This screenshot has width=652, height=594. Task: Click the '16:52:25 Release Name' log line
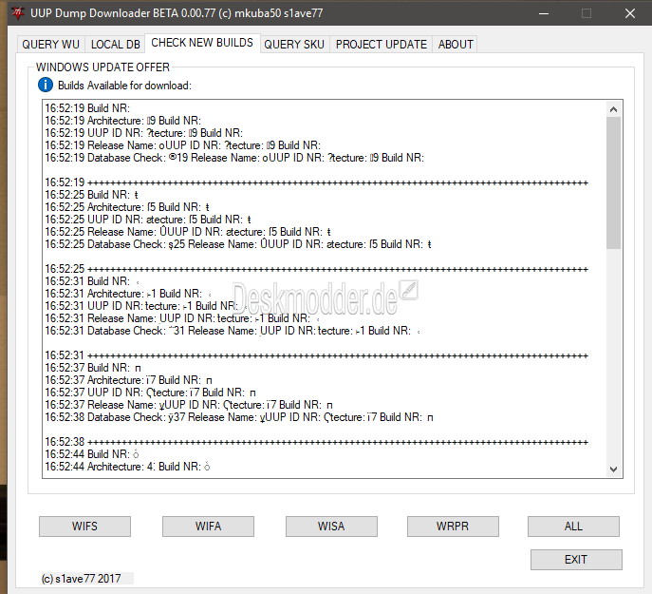188,232
